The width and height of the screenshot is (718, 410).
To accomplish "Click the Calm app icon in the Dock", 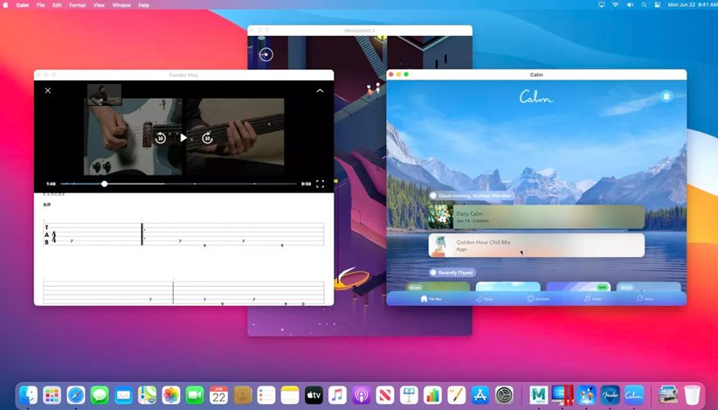I will point(634,395).
